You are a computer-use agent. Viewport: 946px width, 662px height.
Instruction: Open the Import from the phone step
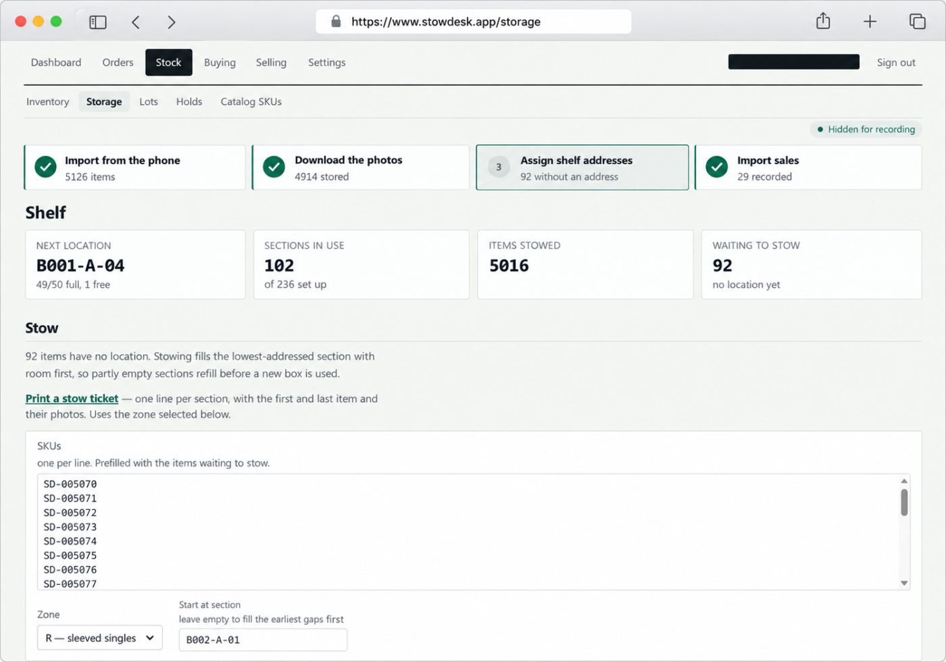pyautogui.click(x=135, y=168)
